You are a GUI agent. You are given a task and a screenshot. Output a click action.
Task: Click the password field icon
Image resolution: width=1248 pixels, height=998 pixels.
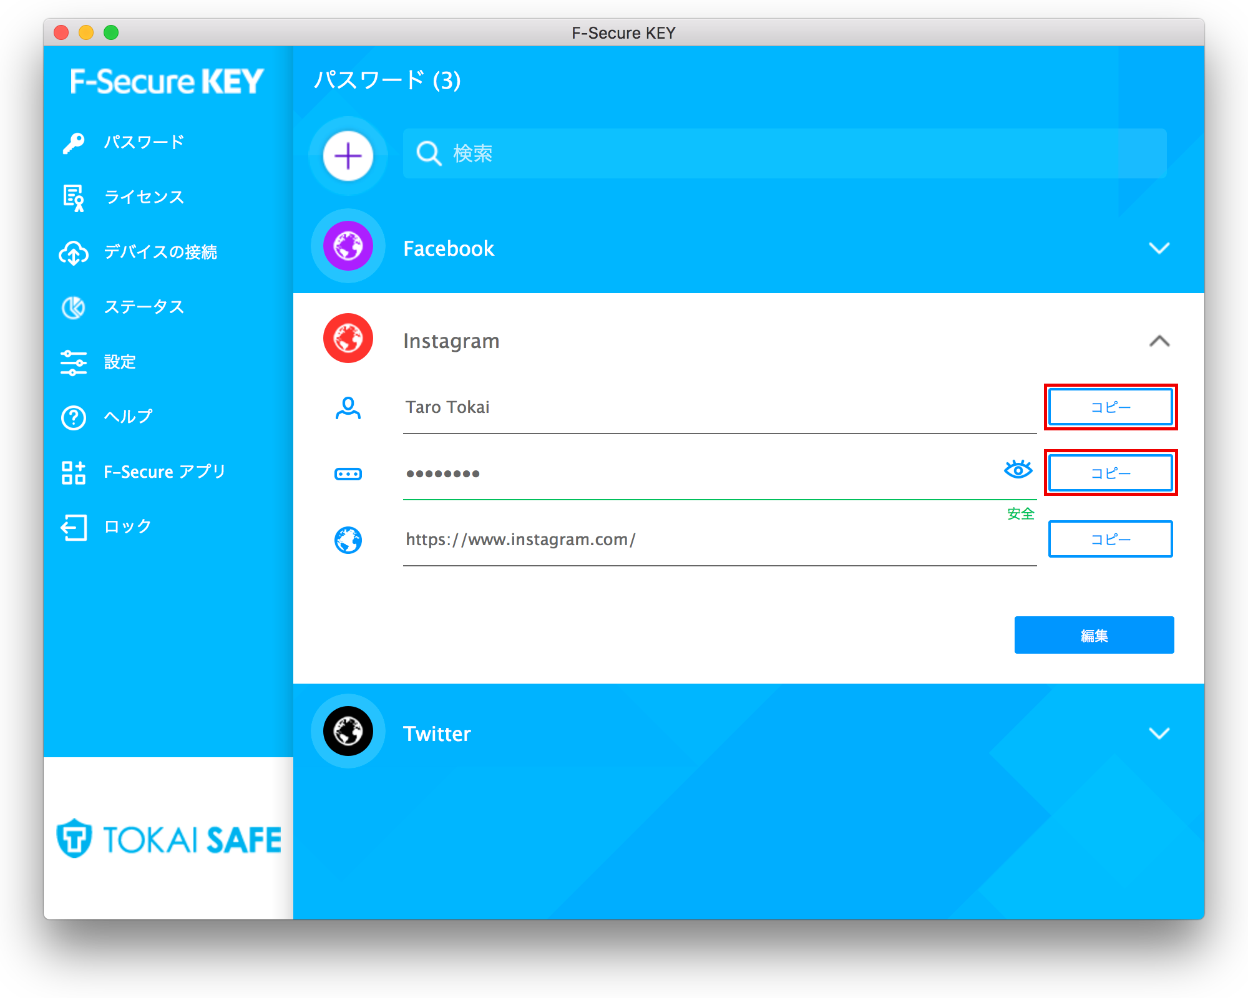(x=348, y=474)
